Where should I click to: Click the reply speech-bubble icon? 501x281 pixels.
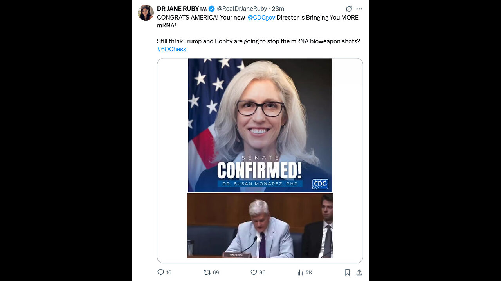click(160, 272)
